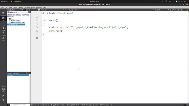
Task: Open the QML Debugger Console pane
Action: click(89, 105)
